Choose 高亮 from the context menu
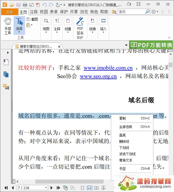This screenshot has width=174, height=192. pos(122,135)
